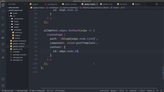Image resolution: width=164 pixels, height=92 pixels.
Task: Click the Prettier status item
Action: [150, 90]
